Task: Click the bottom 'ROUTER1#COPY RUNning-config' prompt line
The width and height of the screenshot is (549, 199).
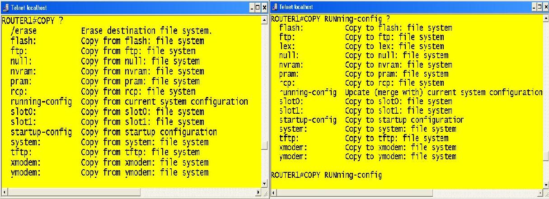Action: (x=326, y=175)
